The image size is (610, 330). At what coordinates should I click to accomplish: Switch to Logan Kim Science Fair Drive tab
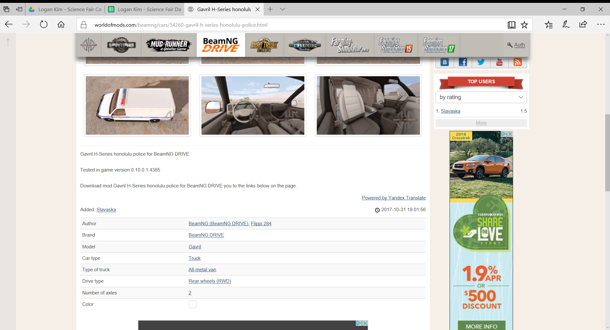pos(65,9)
